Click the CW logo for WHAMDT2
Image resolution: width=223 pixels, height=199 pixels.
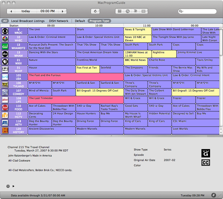pos(5,47)
